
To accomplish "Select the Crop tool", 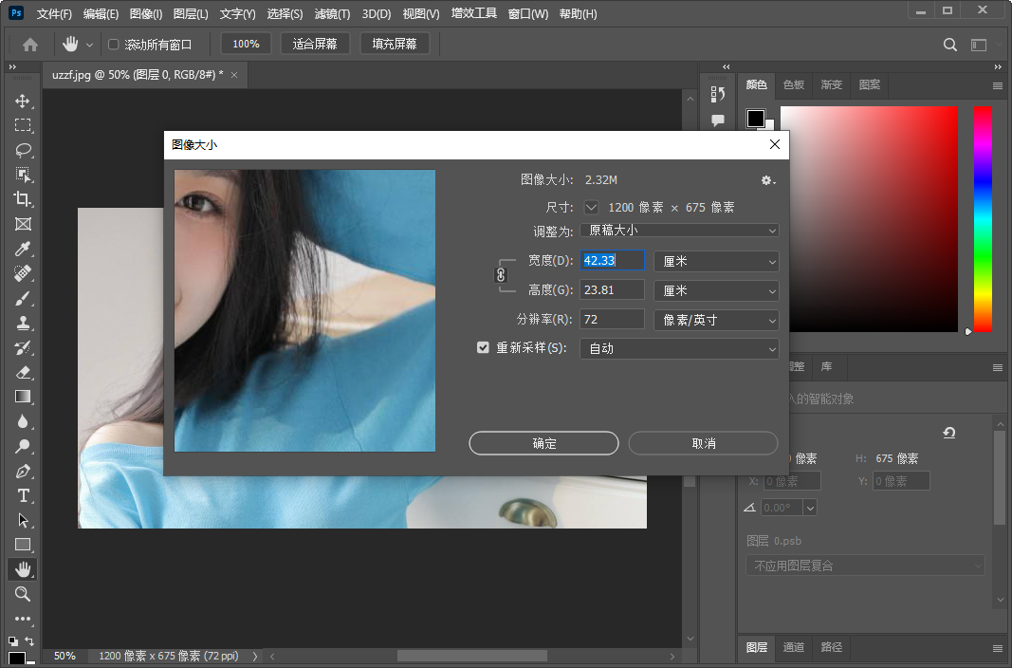I will (x=23, y=199).
